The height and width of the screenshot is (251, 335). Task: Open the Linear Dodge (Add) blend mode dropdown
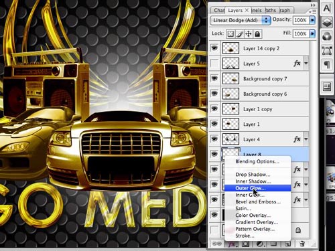(x=241, y=20)
